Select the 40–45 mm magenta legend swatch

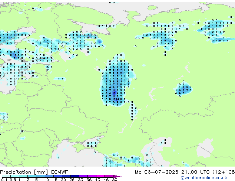100,176
